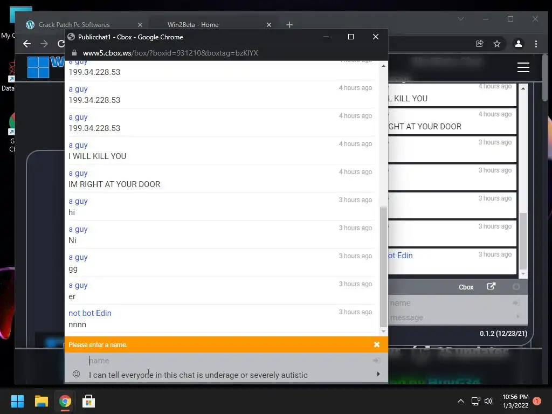
Task: Click 'a guy' name above 'Ni' message
Action: pos(78,229)
